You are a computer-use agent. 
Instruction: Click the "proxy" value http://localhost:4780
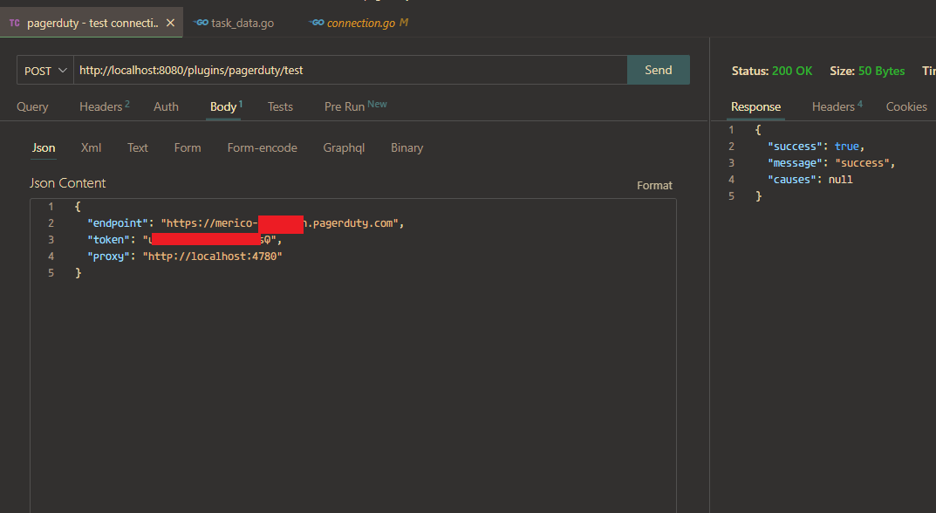point(212,256)
